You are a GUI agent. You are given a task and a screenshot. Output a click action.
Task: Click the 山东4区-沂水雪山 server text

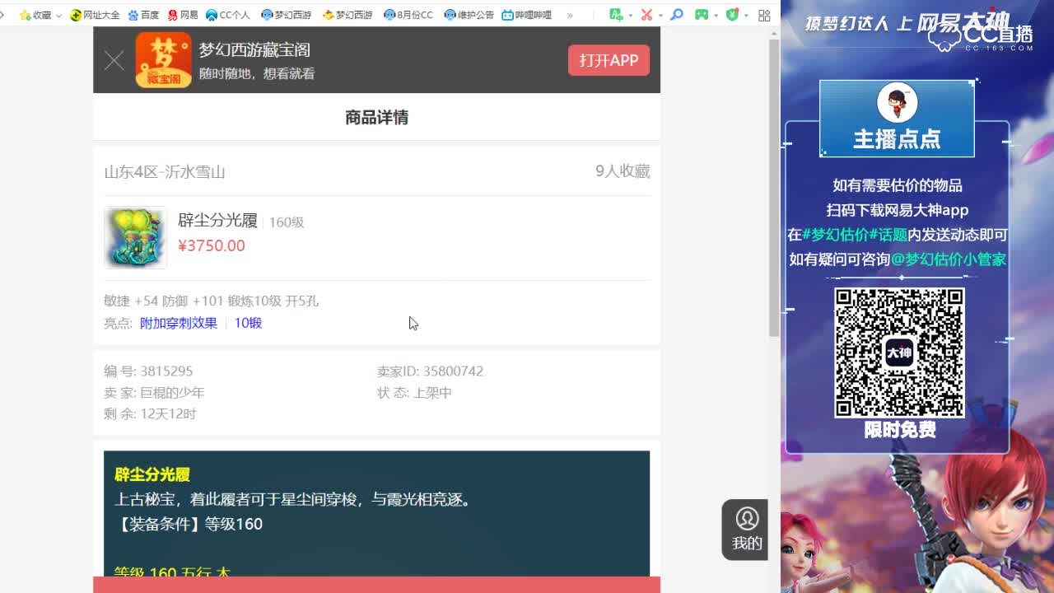pos(165,171)
